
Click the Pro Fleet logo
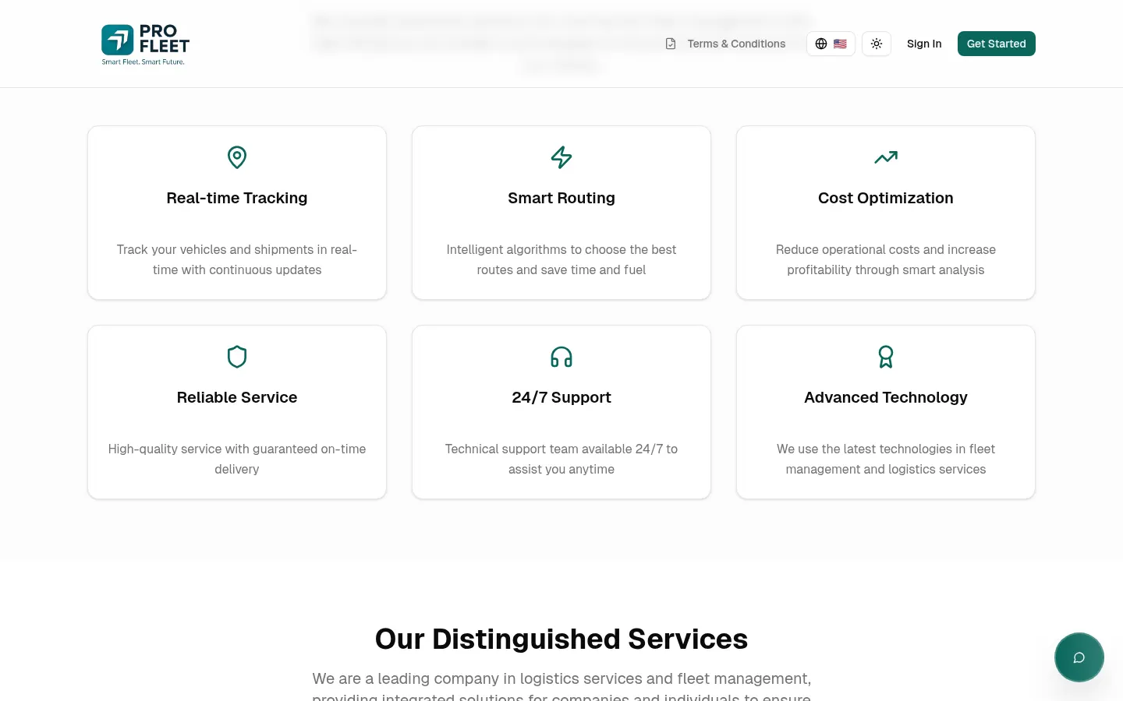[146, 44]
